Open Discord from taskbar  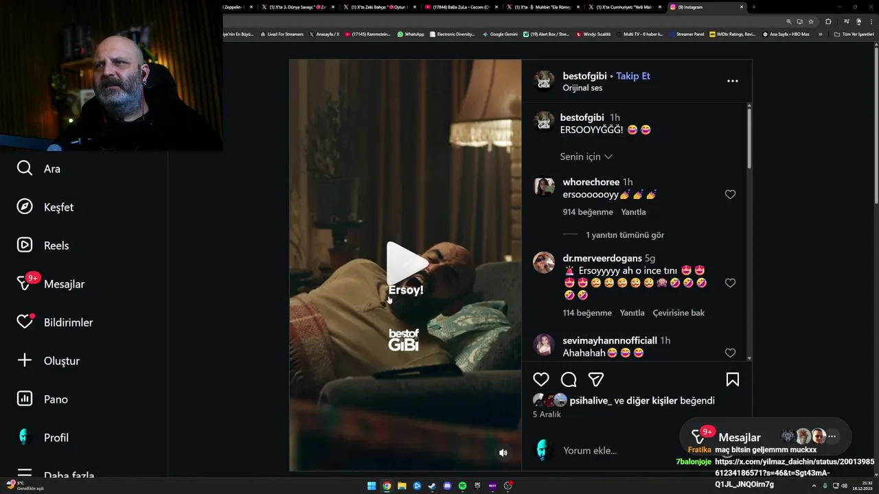click(x=447, y=486)
